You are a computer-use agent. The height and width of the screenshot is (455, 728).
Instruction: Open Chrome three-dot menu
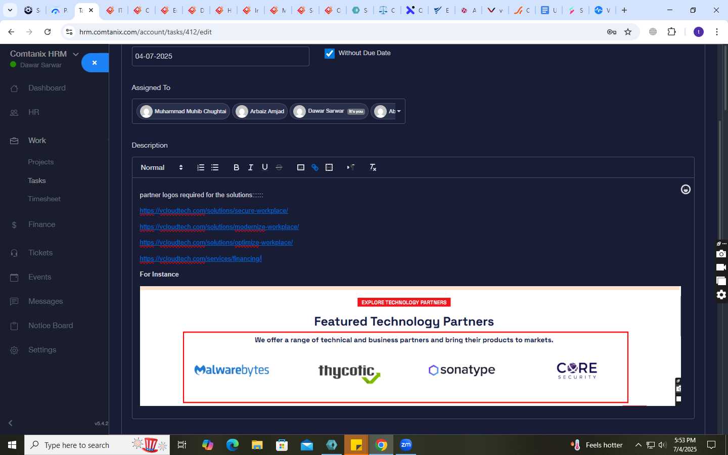click(717, 32)
